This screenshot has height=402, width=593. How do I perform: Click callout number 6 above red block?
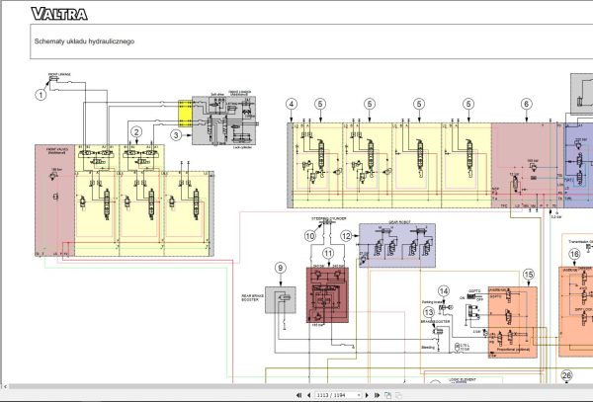tap(526, 104)
